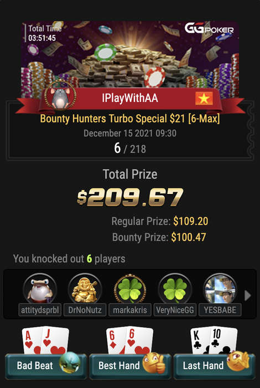The image size is (260, 388).
Task: Select VeryNiceGG clover avatar
Action: 175,289
